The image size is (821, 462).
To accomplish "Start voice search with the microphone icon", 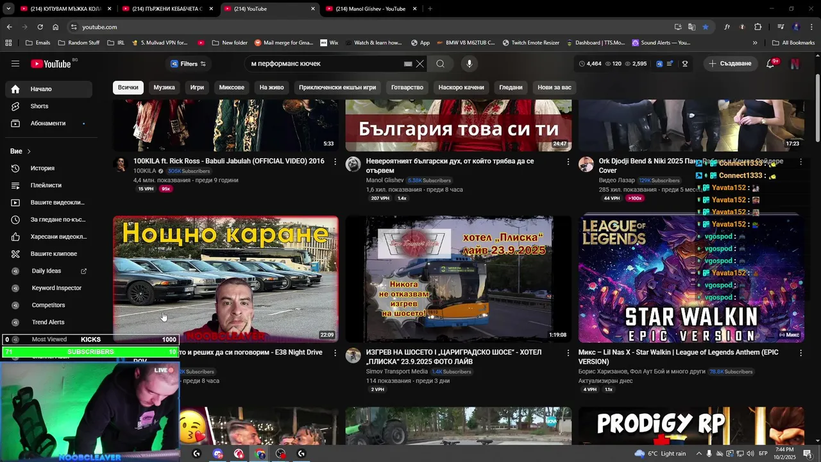I will (470, 64).
